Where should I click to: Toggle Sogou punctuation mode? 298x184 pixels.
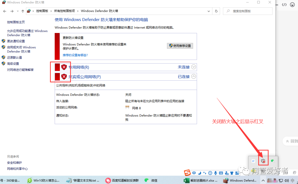tap(204, 173)
